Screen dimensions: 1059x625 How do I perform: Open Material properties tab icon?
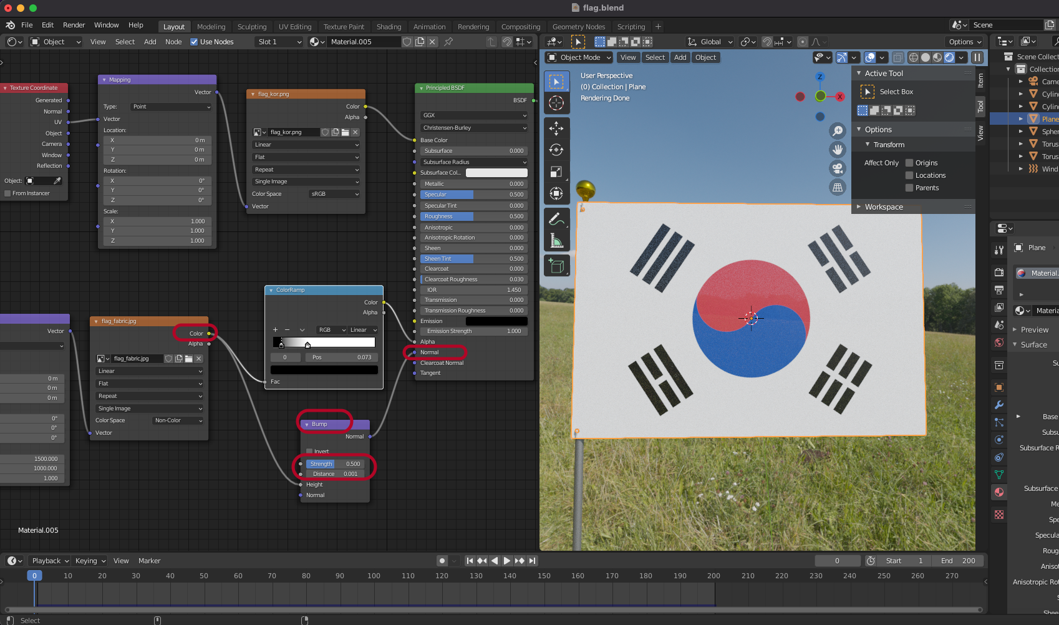999,492
